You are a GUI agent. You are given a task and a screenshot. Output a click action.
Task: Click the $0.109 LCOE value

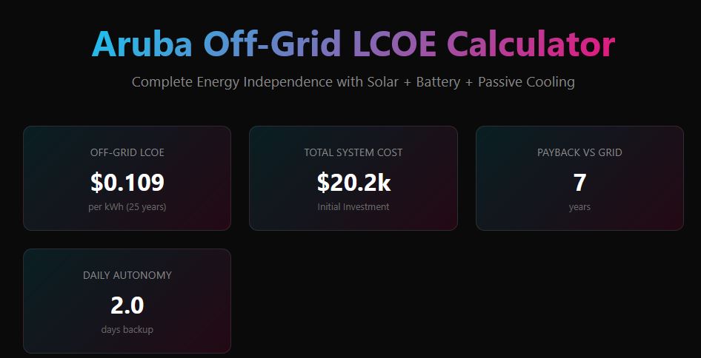(127, 183)
